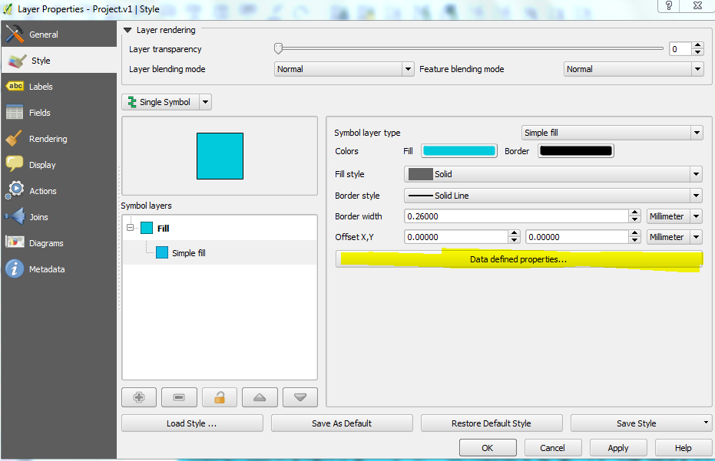
Task: Collapse the Layer rendering section
Action: click(x=127, y=30)
